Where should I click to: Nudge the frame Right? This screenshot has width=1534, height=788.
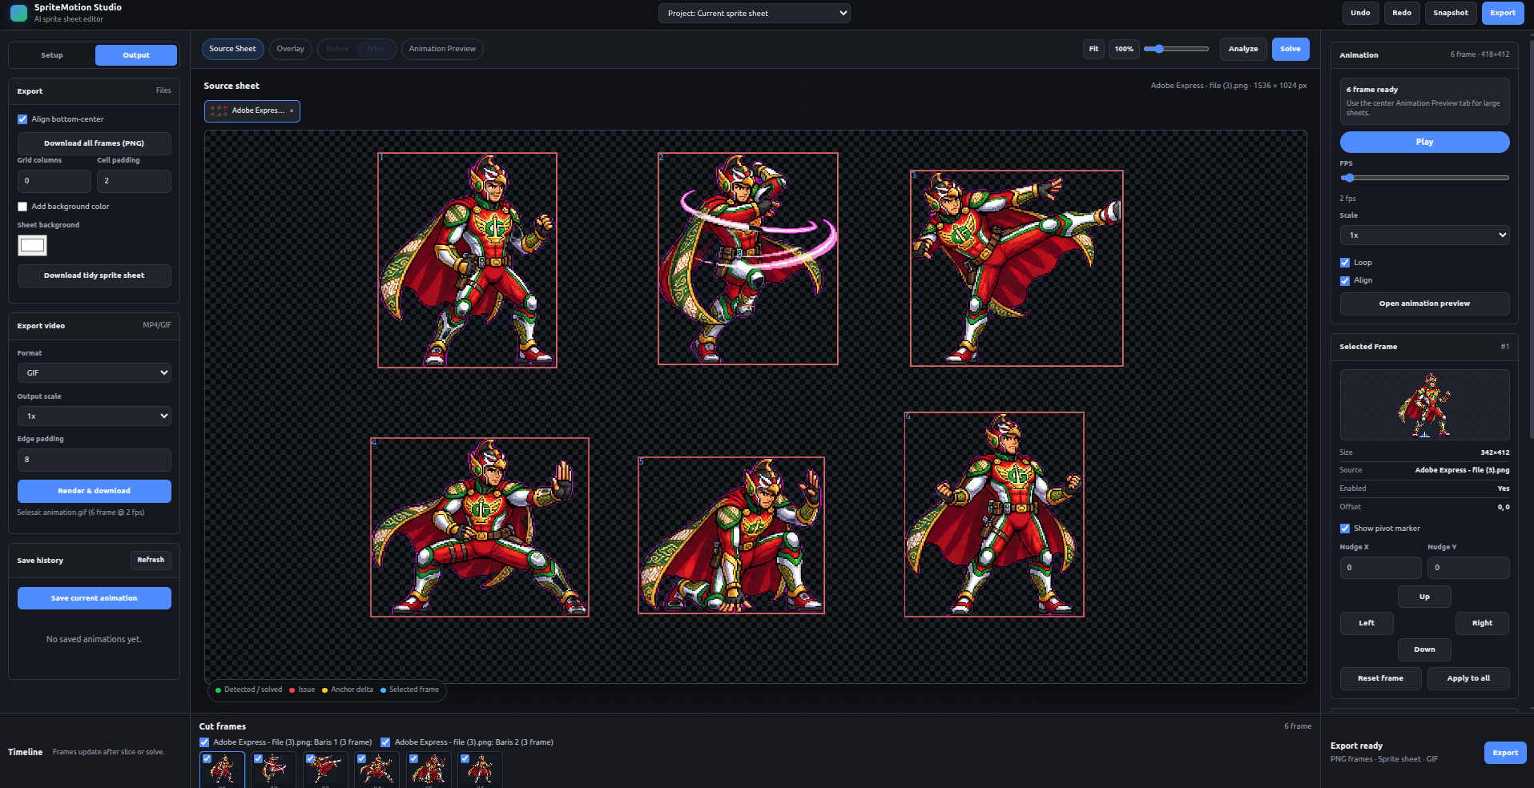pos(1482,623)
